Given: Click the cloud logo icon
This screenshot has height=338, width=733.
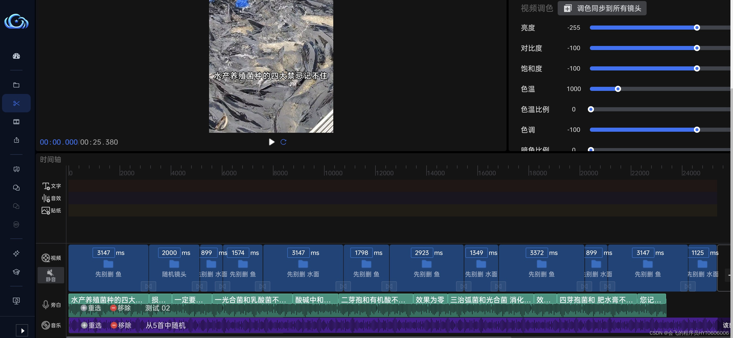Looking at the screenshot, I should point(17,21).
